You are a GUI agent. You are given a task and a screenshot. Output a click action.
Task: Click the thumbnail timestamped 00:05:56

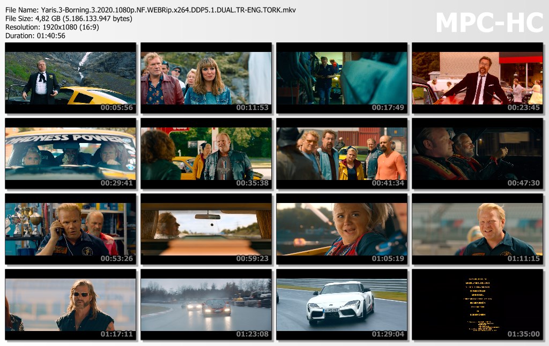[x=71, y=78]
